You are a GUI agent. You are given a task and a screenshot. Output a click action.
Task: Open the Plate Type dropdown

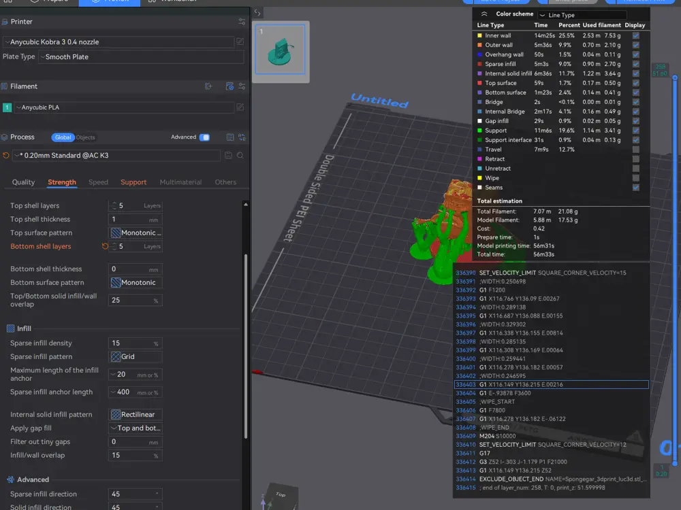click(141, 57)
